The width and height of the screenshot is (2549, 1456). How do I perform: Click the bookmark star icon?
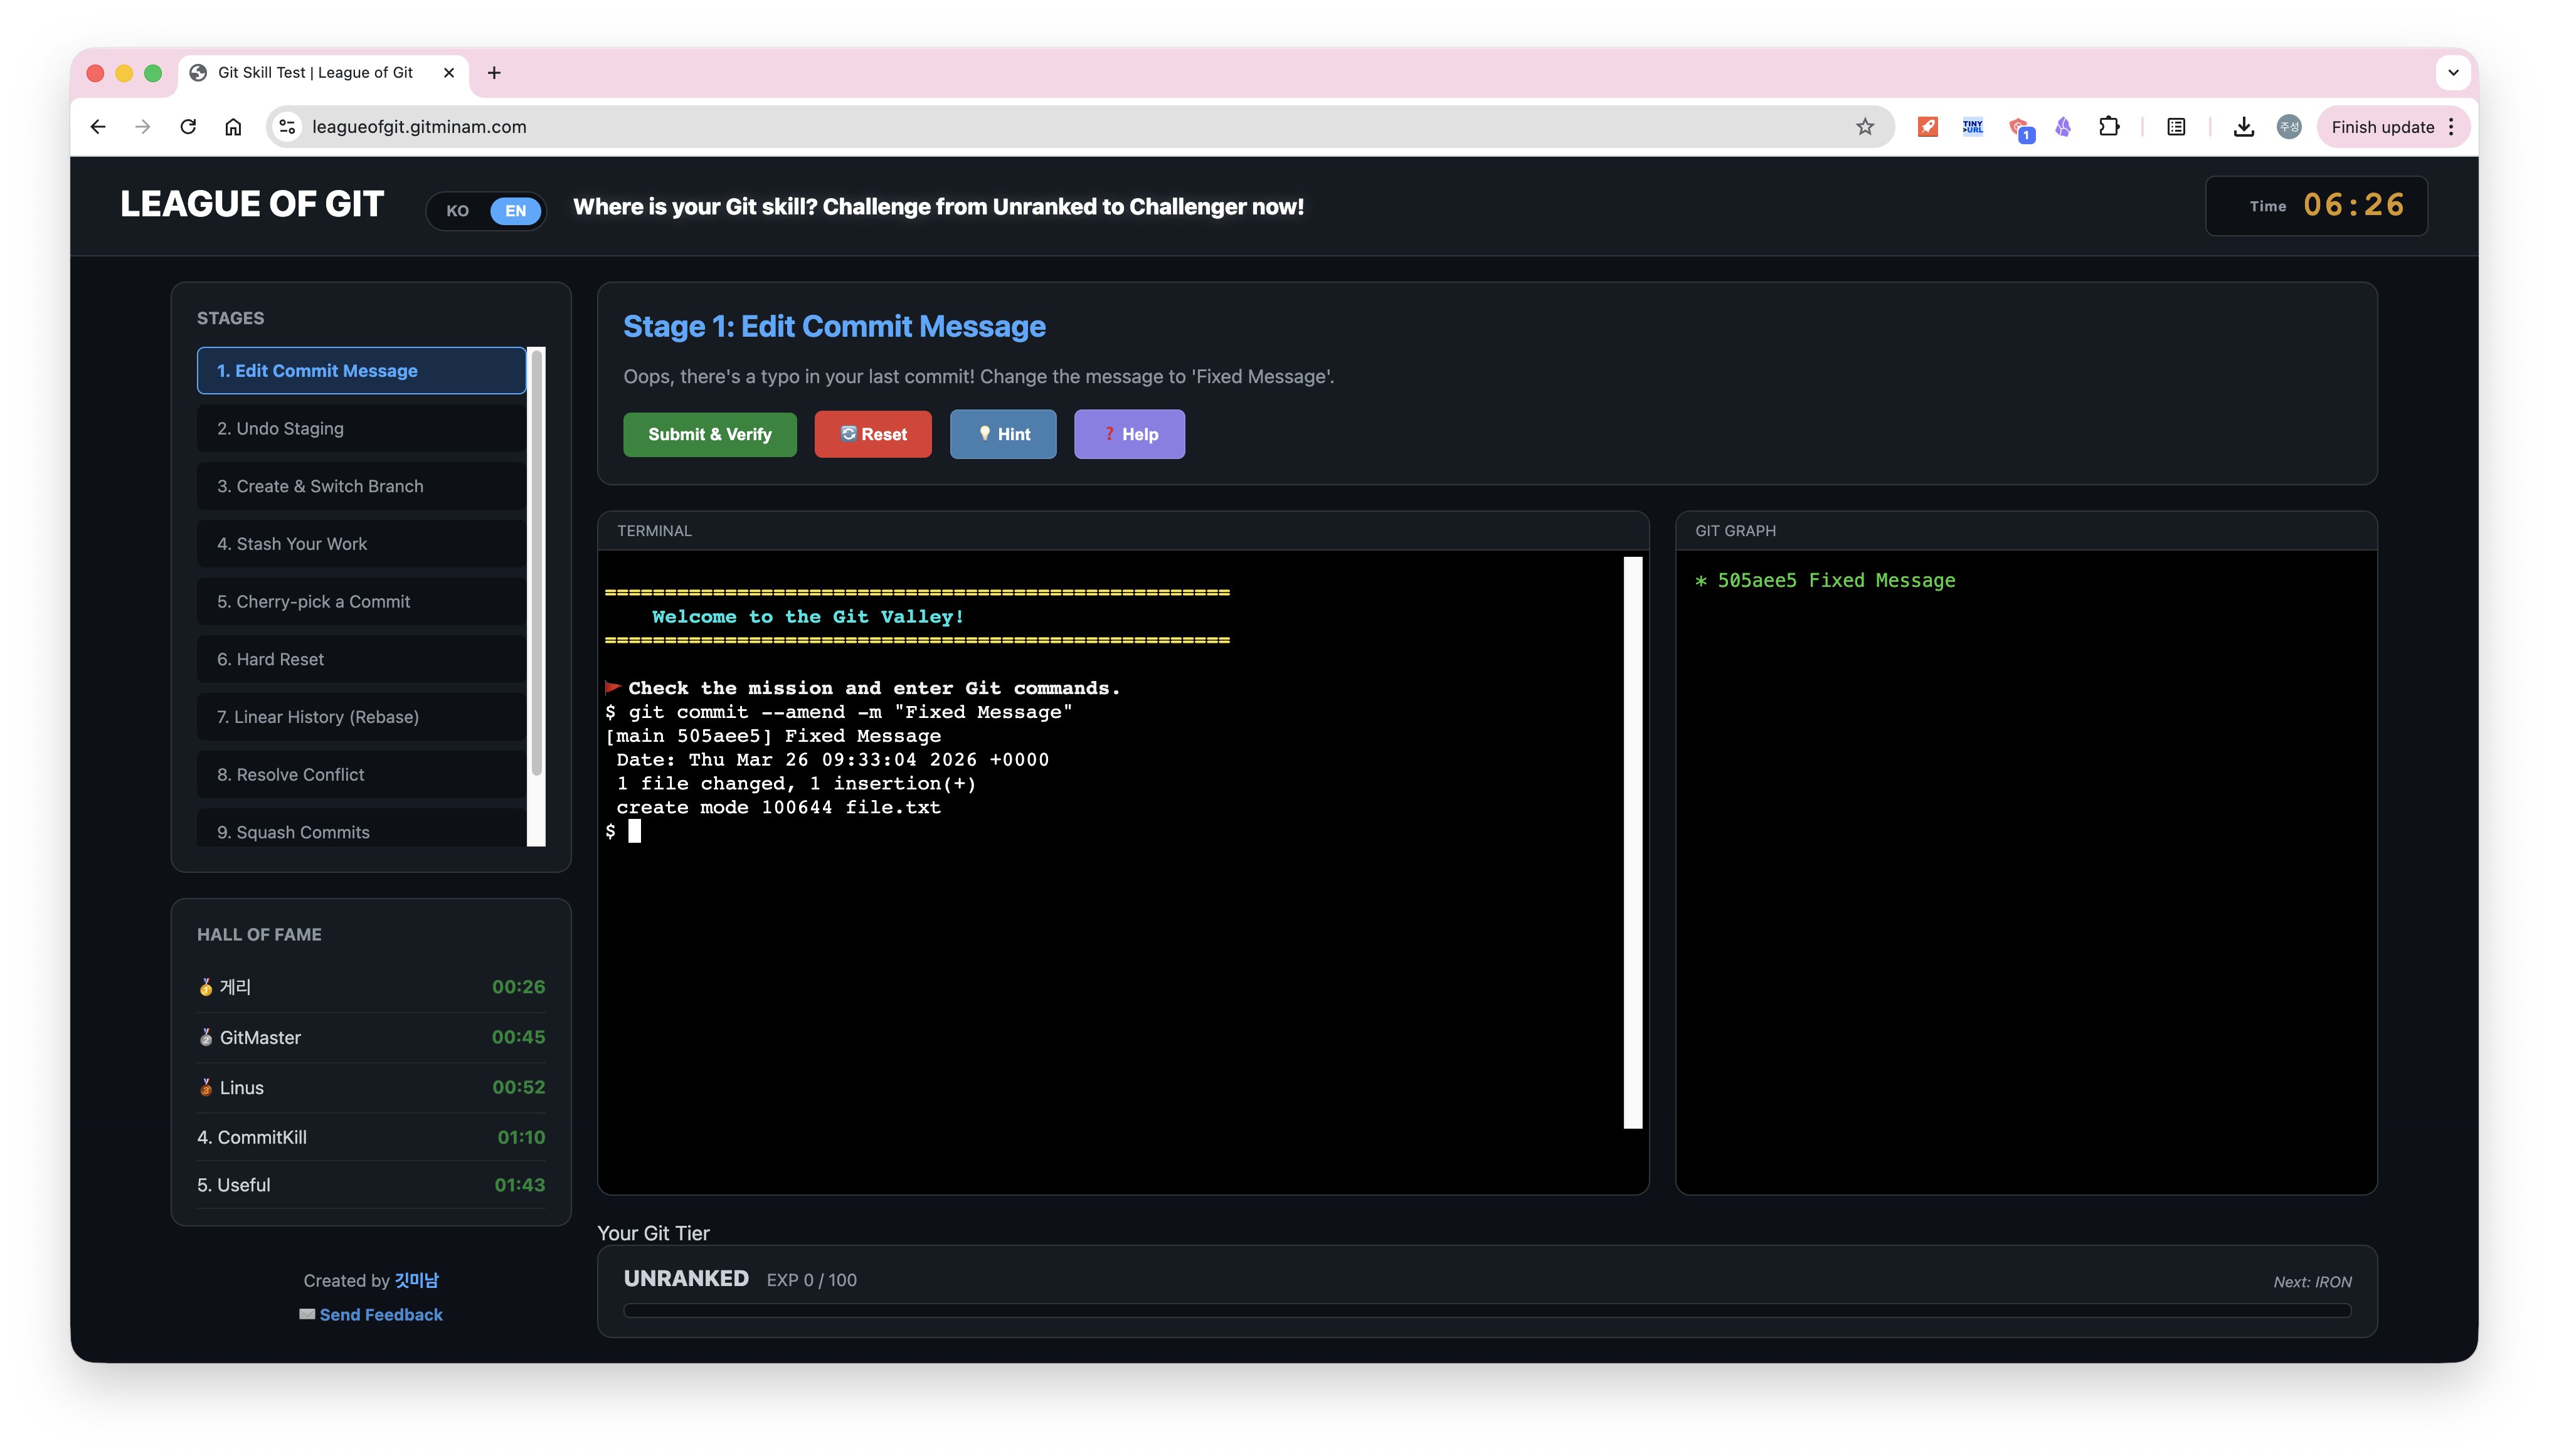(x=1864, y=127)
